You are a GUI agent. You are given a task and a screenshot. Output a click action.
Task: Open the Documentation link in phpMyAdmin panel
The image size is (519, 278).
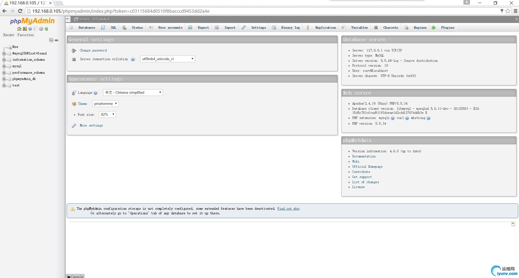click(364, 156)
